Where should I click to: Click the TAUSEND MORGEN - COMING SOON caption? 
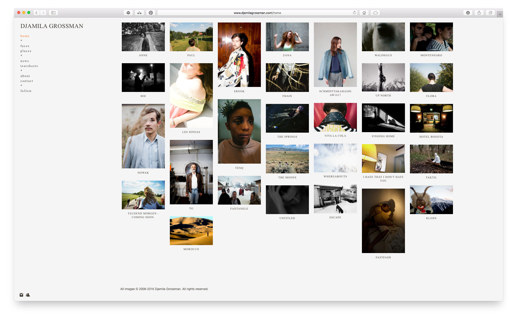143,215
